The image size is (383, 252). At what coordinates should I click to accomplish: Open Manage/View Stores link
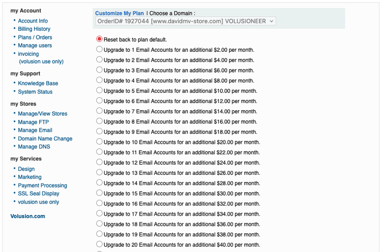[43, 114]
